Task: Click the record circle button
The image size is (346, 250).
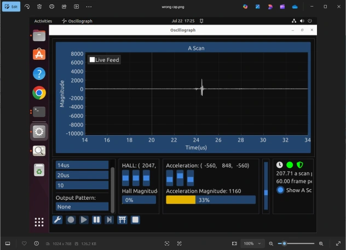Action: point(71,220)
